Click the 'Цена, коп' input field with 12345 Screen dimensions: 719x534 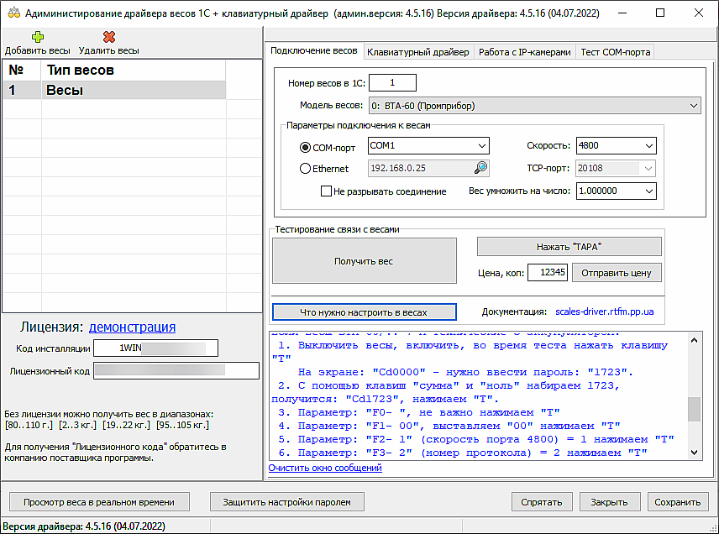pyautogui.click(x=548, y=272)
